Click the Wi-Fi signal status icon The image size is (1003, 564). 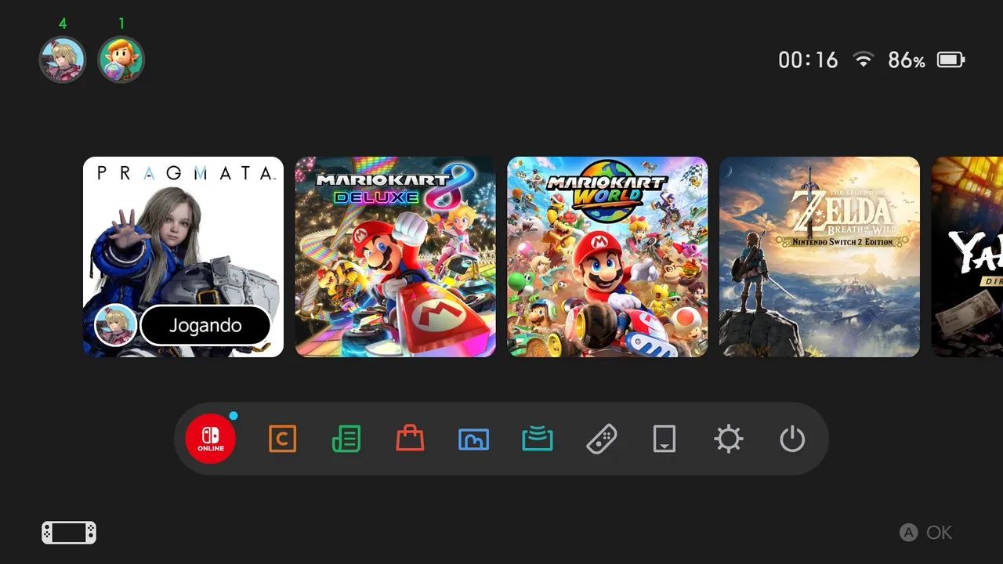(x=864, y=60)
